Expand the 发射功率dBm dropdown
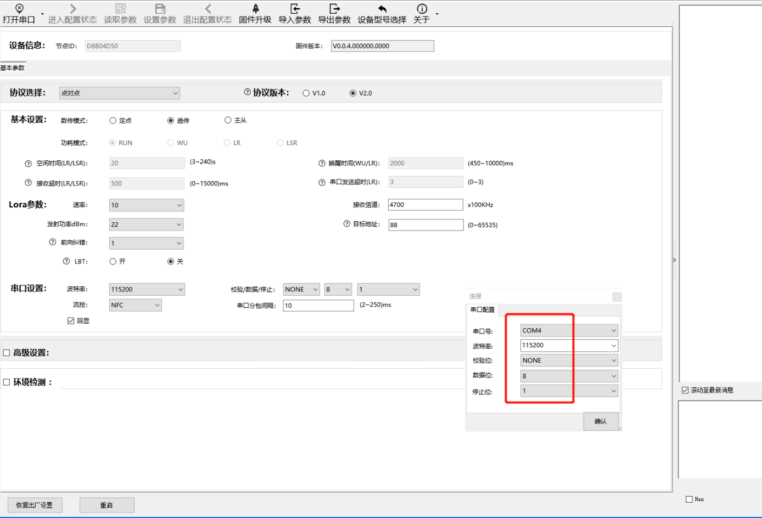 click(x=146, y=224)
